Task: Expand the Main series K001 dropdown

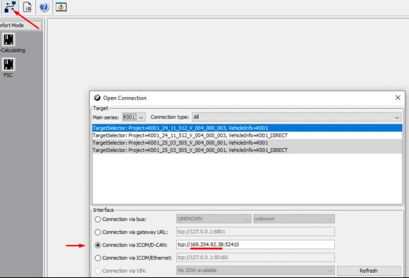Action: [x=134, y=117]
